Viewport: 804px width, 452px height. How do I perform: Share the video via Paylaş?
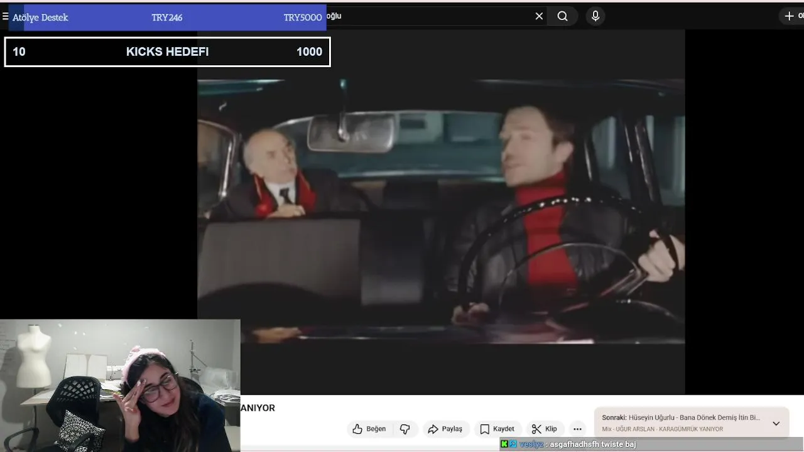[445, 429]
